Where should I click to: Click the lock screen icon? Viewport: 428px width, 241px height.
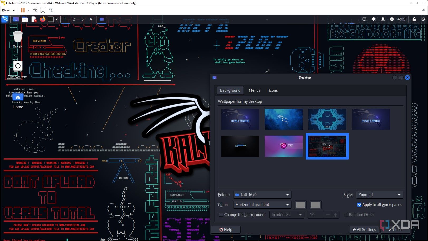point(414,19)
